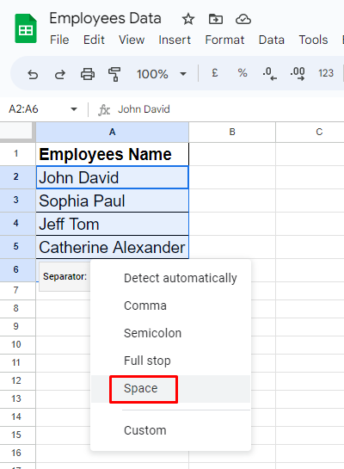Click the redo arrow icon

(x=60, y=74)
